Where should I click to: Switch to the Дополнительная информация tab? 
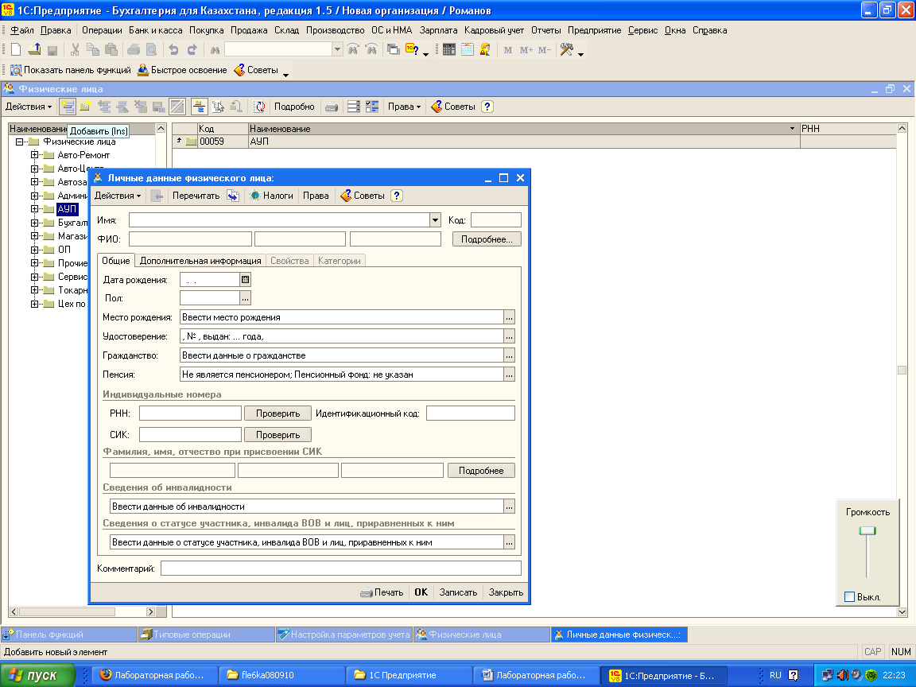[x=200, y=261]
